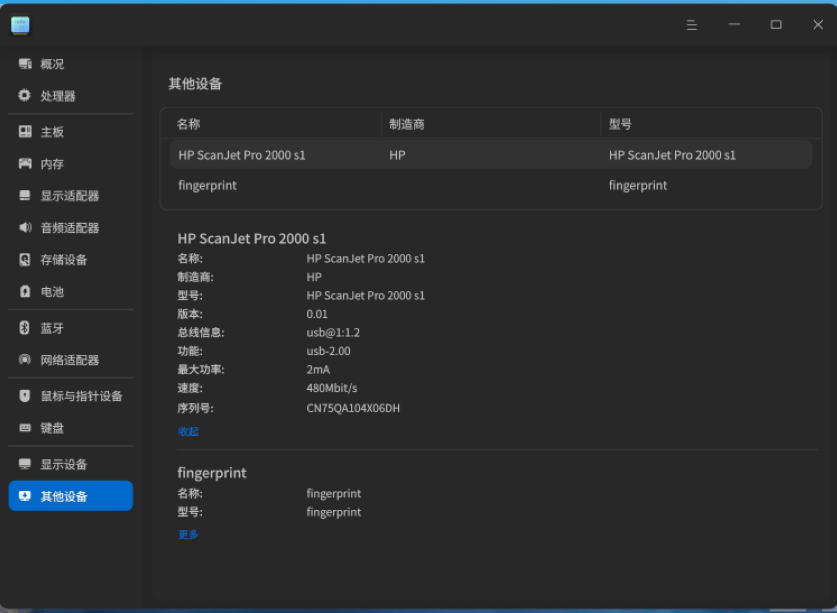Viewport: 837px width, 613px height.
Task: Click the 音频适配器 speaker icon
Action: point(25,228)
